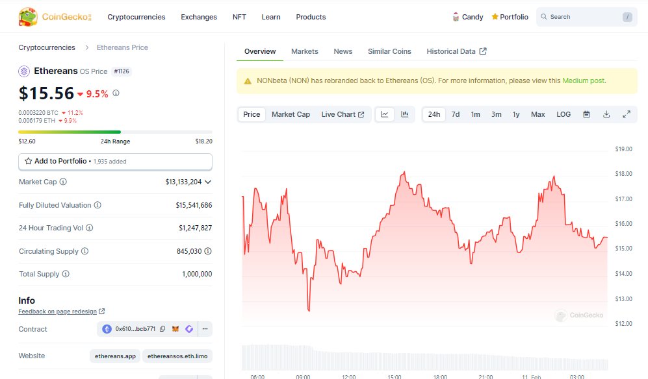Screen dimensions: 648x379
Task: Go to Portfolio page
Action: point(510,17)
